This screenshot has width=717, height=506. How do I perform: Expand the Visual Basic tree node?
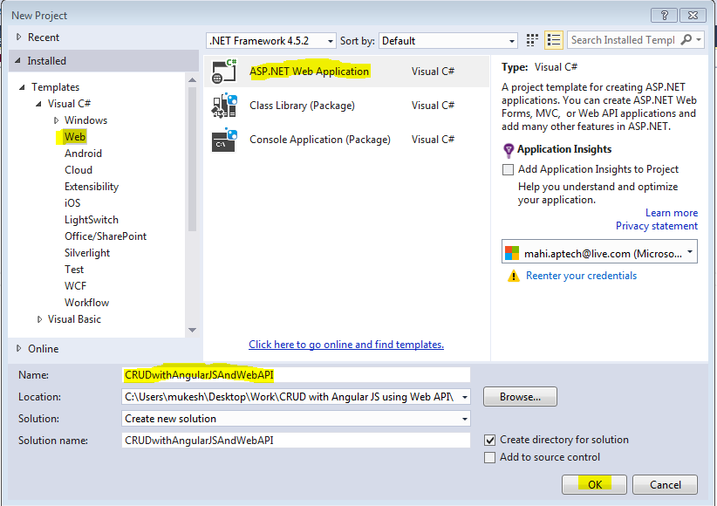(39, 319)
